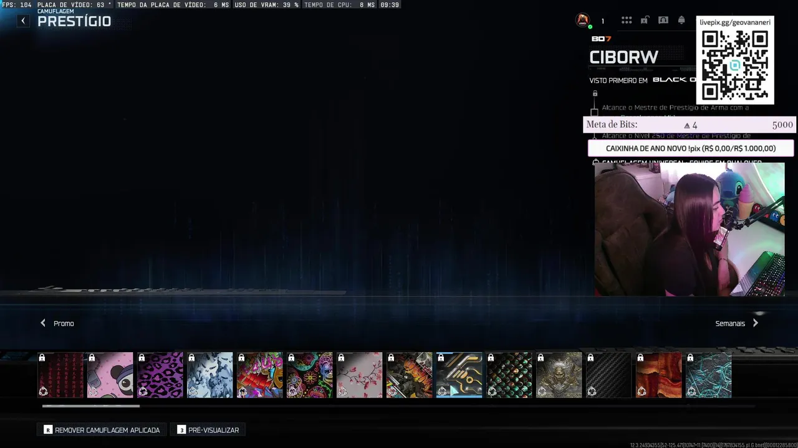The height and width of the screenshot is (448, 798).
Task: Open the bell notifications icon
Action: (681, 21)
